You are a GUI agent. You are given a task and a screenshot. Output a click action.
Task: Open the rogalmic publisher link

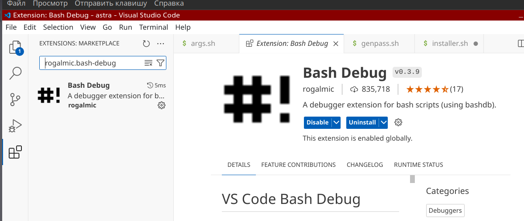point(318,89)
